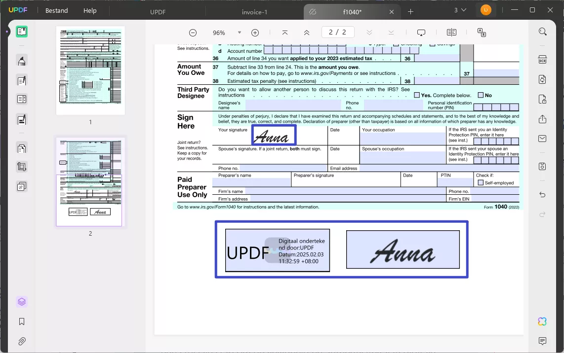Check the Yes. Complete below checkbox
The width and height of the screenshot is (564, 353).
(x=417, y=95)
